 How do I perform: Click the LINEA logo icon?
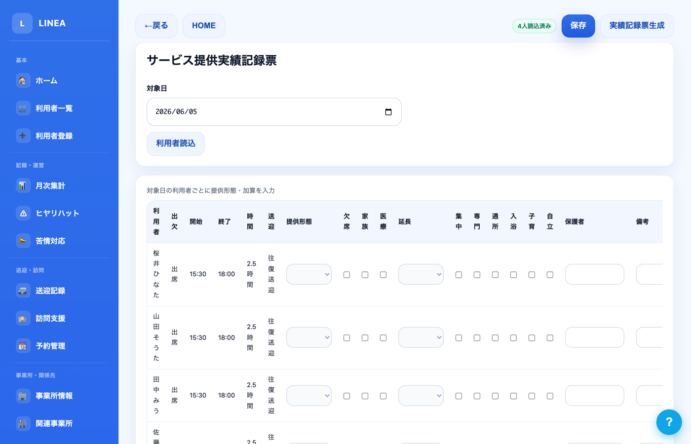(x=22, y=23)
